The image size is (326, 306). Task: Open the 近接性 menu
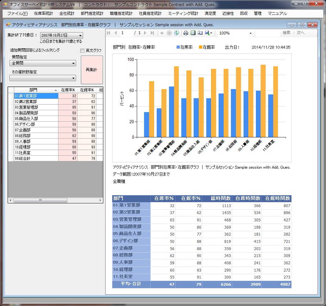(x=228, y=14)
